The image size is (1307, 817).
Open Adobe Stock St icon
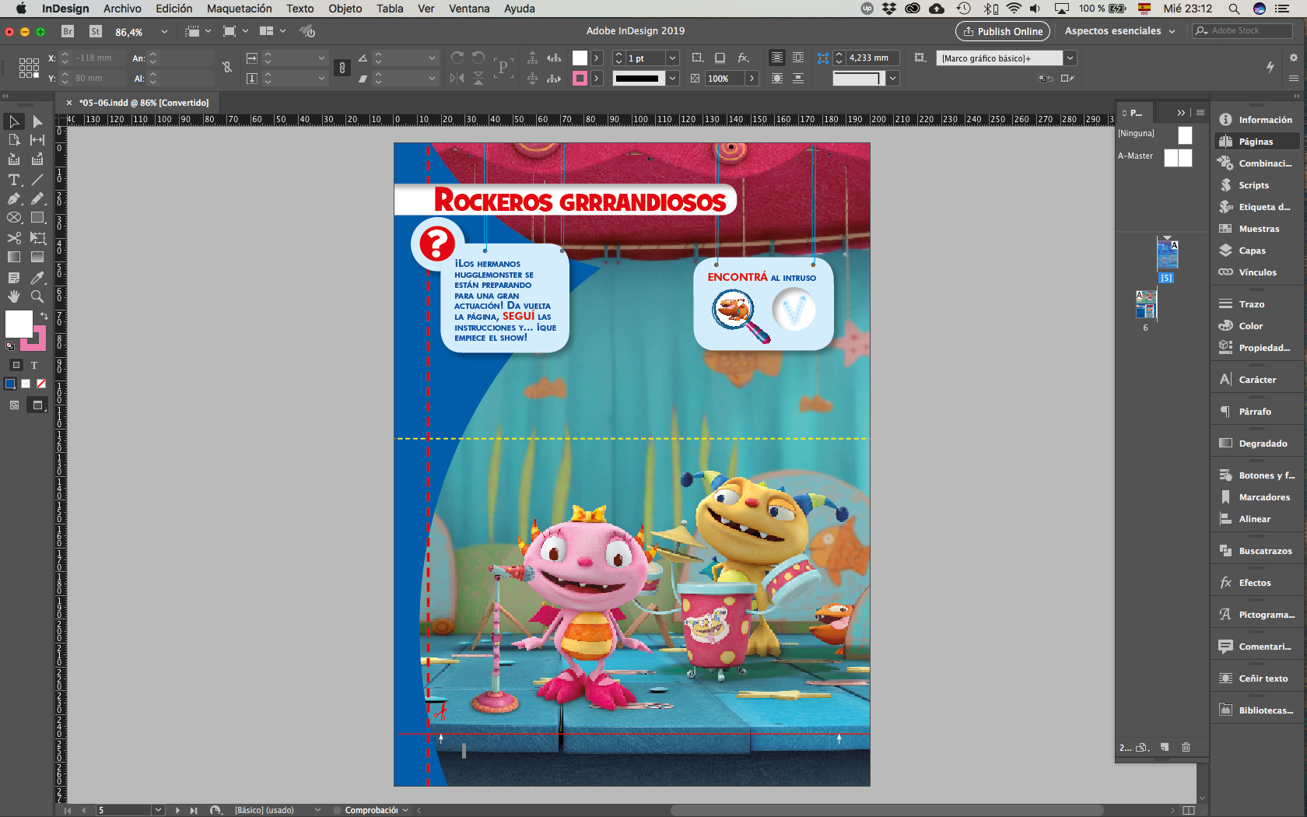click(x=96, y=31)
